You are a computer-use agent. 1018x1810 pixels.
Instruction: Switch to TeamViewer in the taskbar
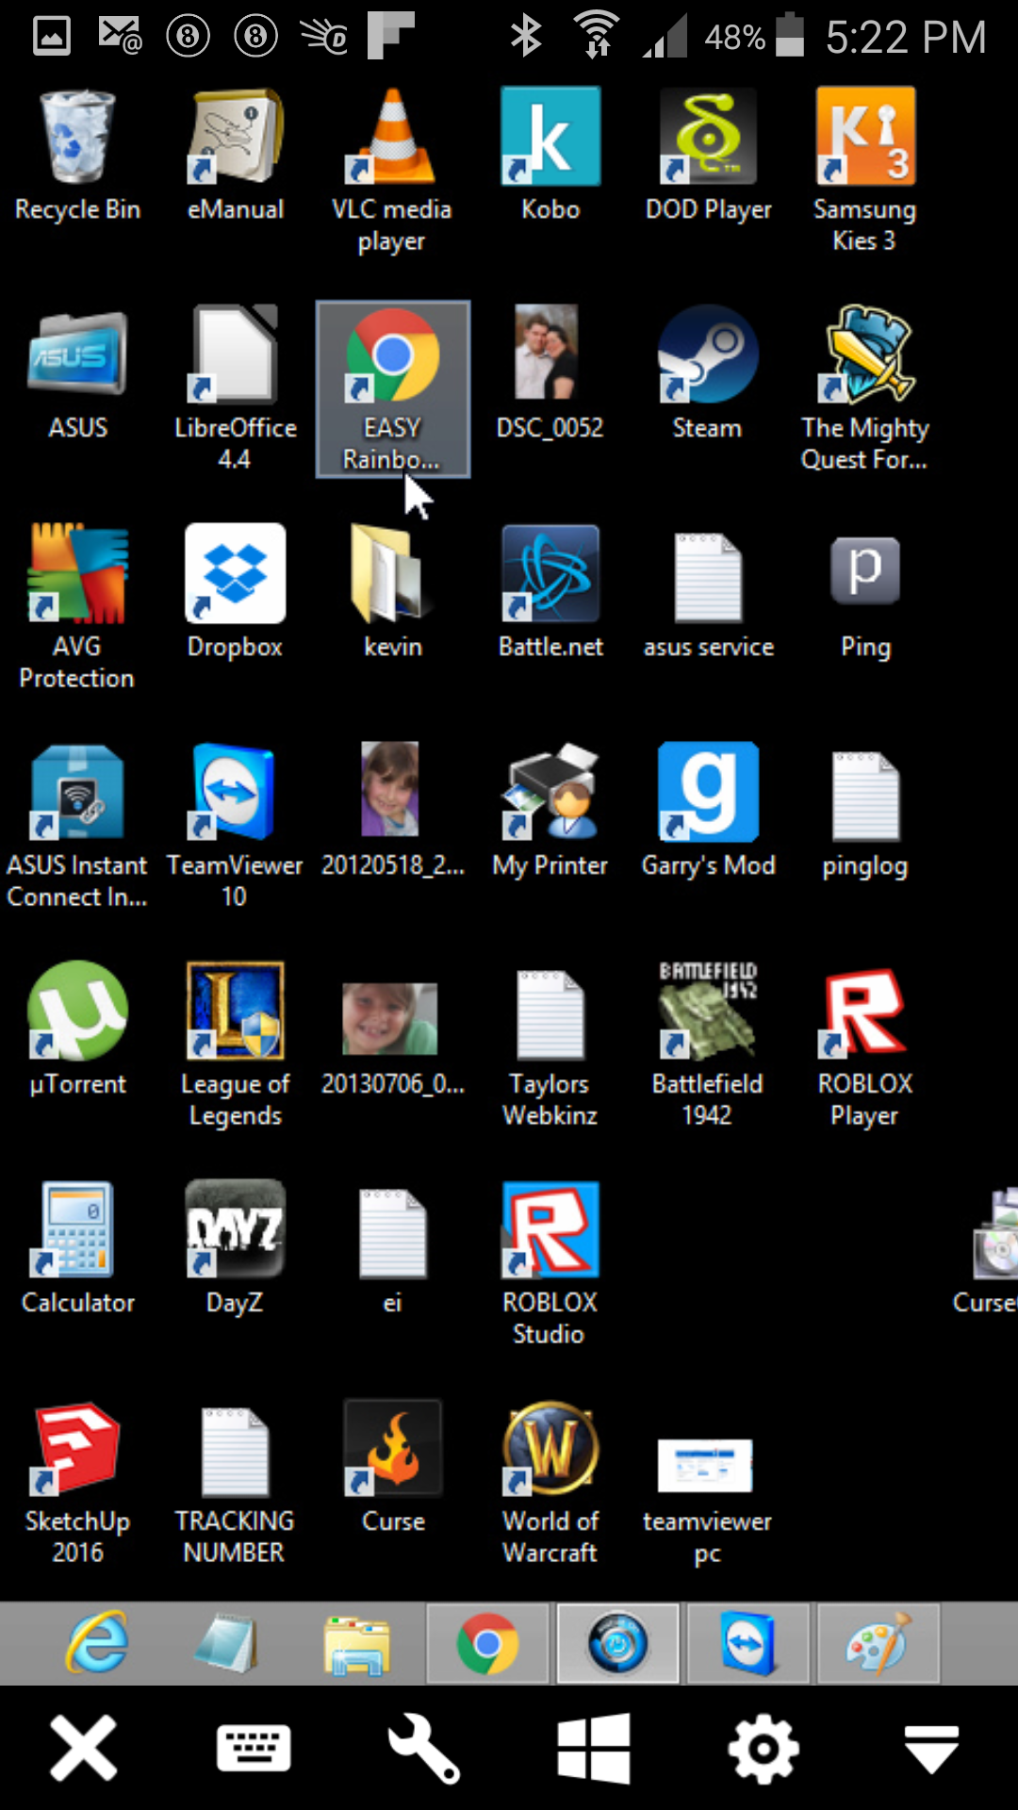click(x=748, y=1643)
